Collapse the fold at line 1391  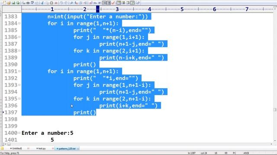coord(19,71)
